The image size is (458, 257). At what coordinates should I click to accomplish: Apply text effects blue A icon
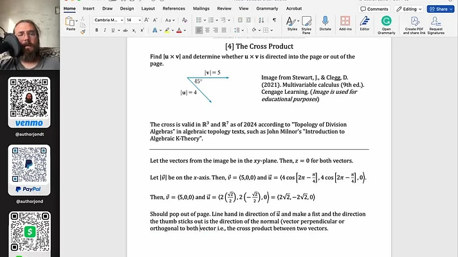154,30
